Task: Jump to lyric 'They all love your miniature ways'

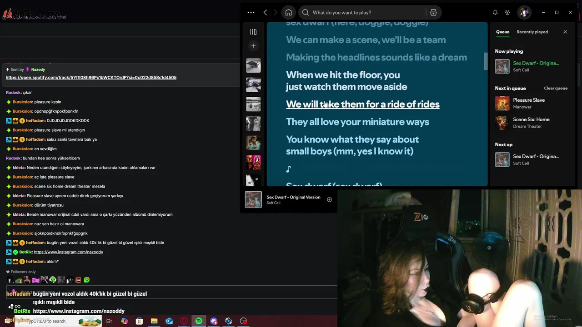Action: coord(357,122)
